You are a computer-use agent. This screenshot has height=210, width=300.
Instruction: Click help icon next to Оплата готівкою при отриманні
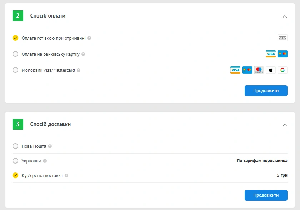click(x=89, y=38)
